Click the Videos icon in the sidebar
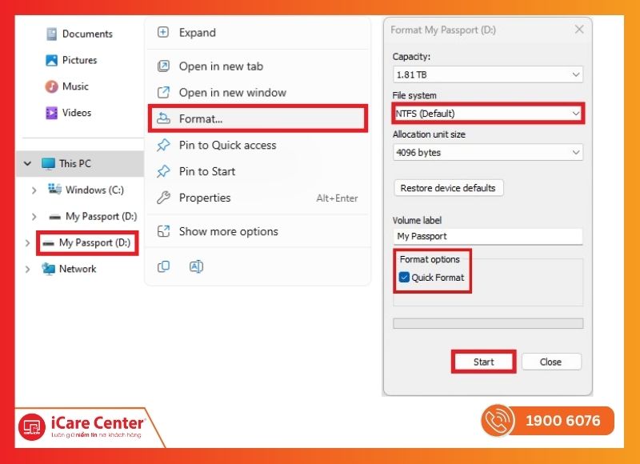Image resolution: width=640 pixels, height=464 pixels. click(50, 113)
